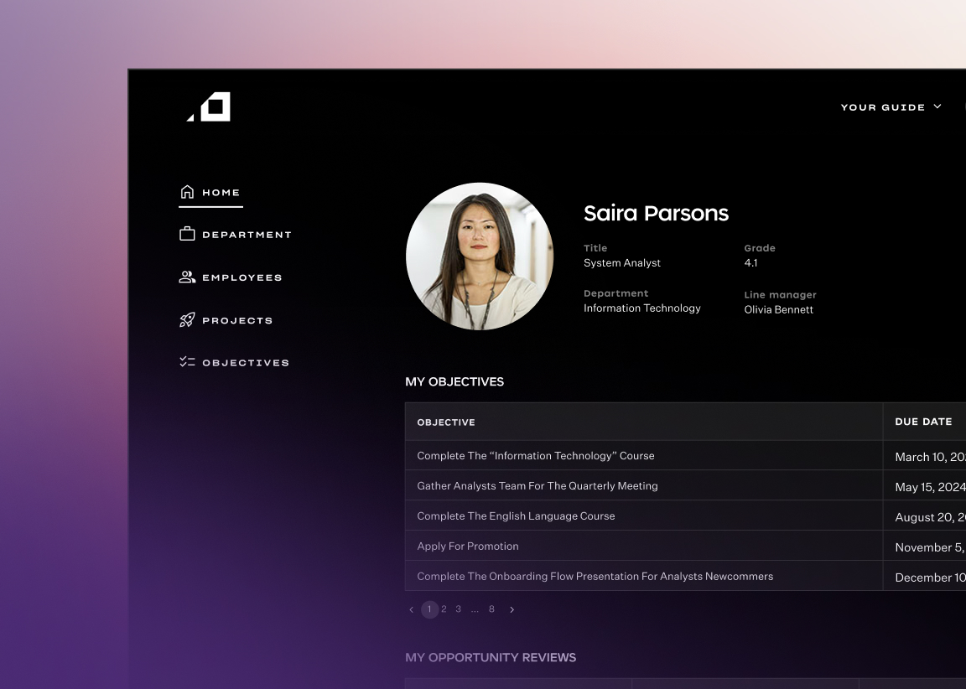The width and height of the screenshot is (966, 689).
Task: Sort by the Due Date column header
Action: (923, 422)
